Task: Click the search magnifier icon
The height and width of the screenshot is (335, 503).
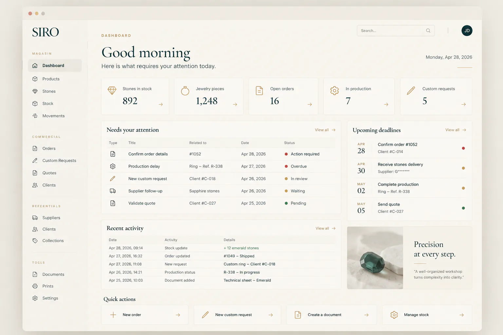Action: pos(428,31)
